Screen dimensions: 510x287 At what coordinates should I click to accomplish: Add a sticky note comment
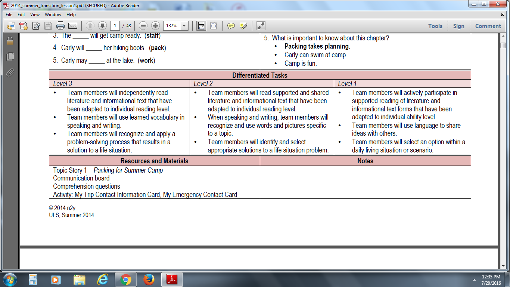coord(231,26)
